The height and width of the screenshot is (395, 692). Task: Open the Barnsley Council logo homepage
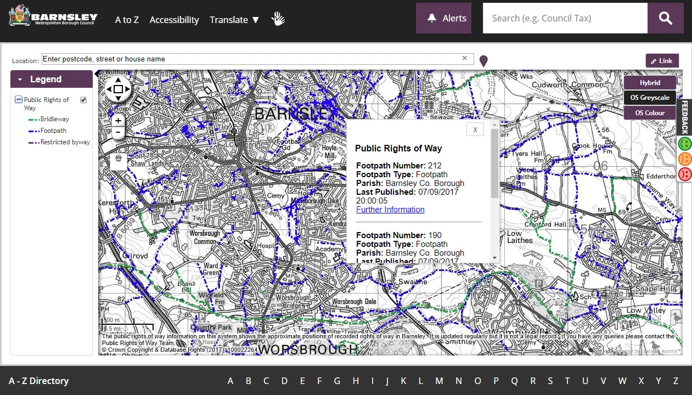53,16
